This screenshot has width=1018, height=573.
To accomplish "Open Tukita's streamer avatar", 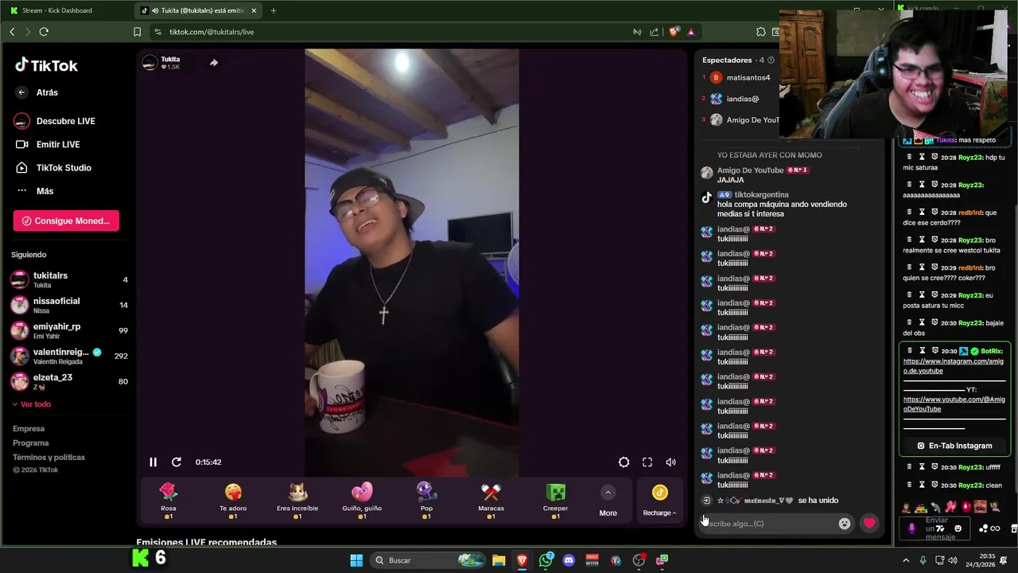I will click(x=150, y=63).
